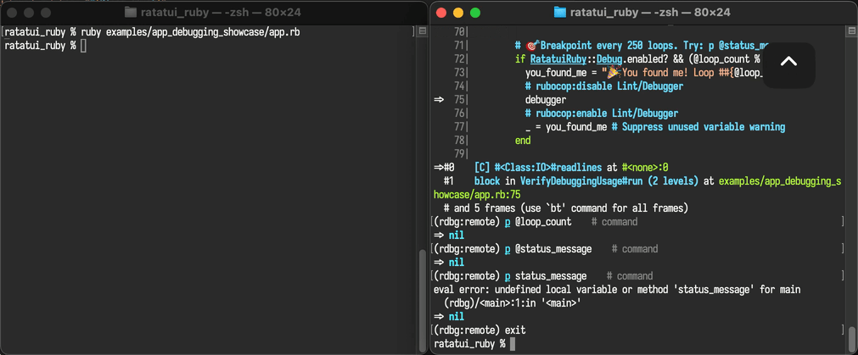Click comment '# rubocop:enable Lint/Debugger'
This screenshot has width=858, height=355.
[602, 114]
